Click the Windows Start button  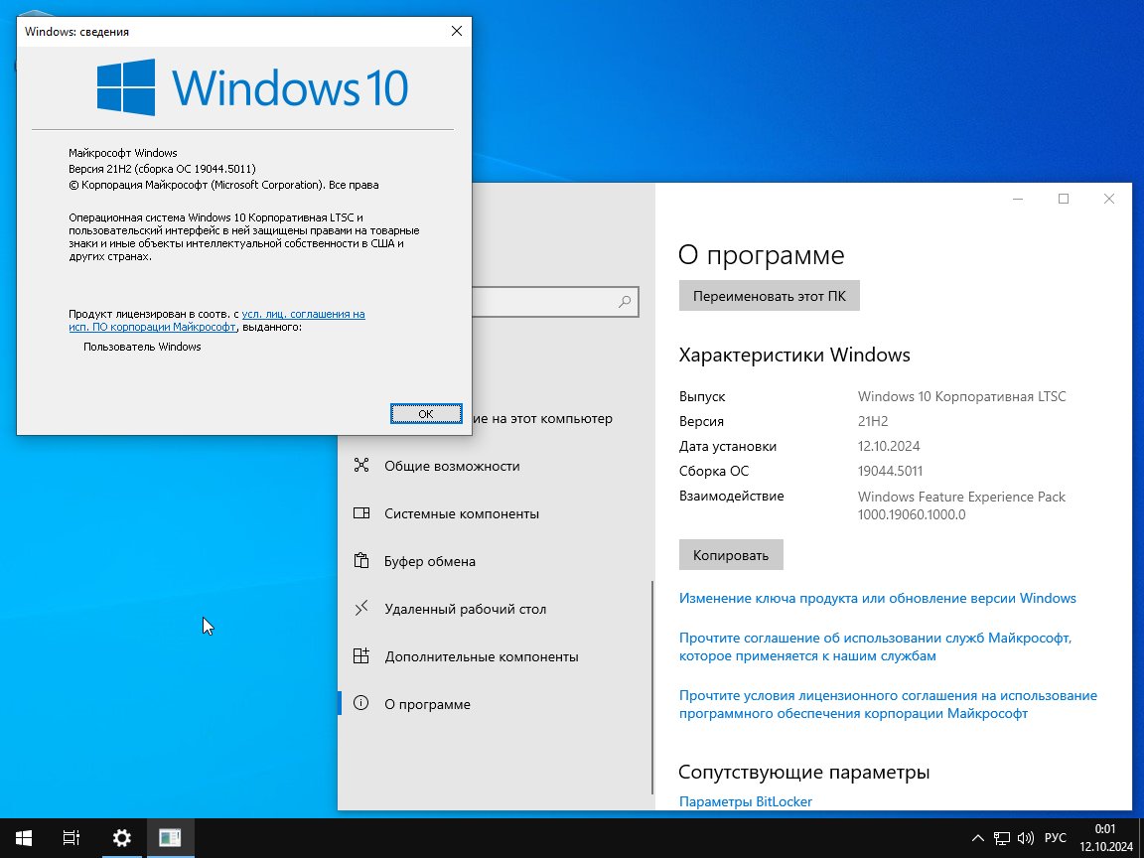(x=24, y=837)
